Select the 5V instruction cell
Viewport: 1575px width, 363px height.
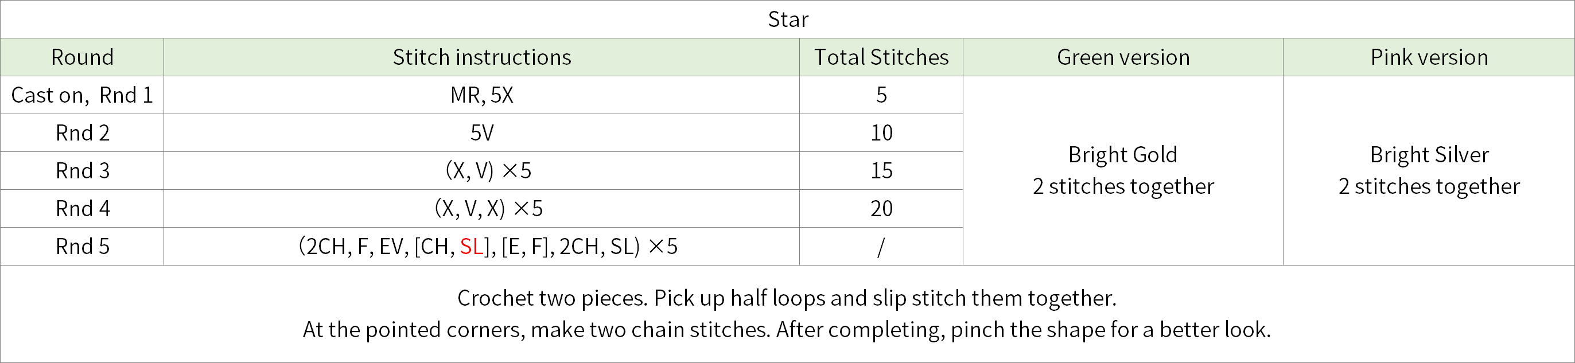tap(482, 132)
